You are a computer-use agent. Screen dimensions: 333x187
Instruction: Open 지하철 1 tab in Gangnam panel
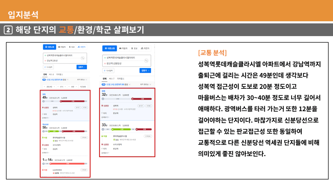coord(59,74)
